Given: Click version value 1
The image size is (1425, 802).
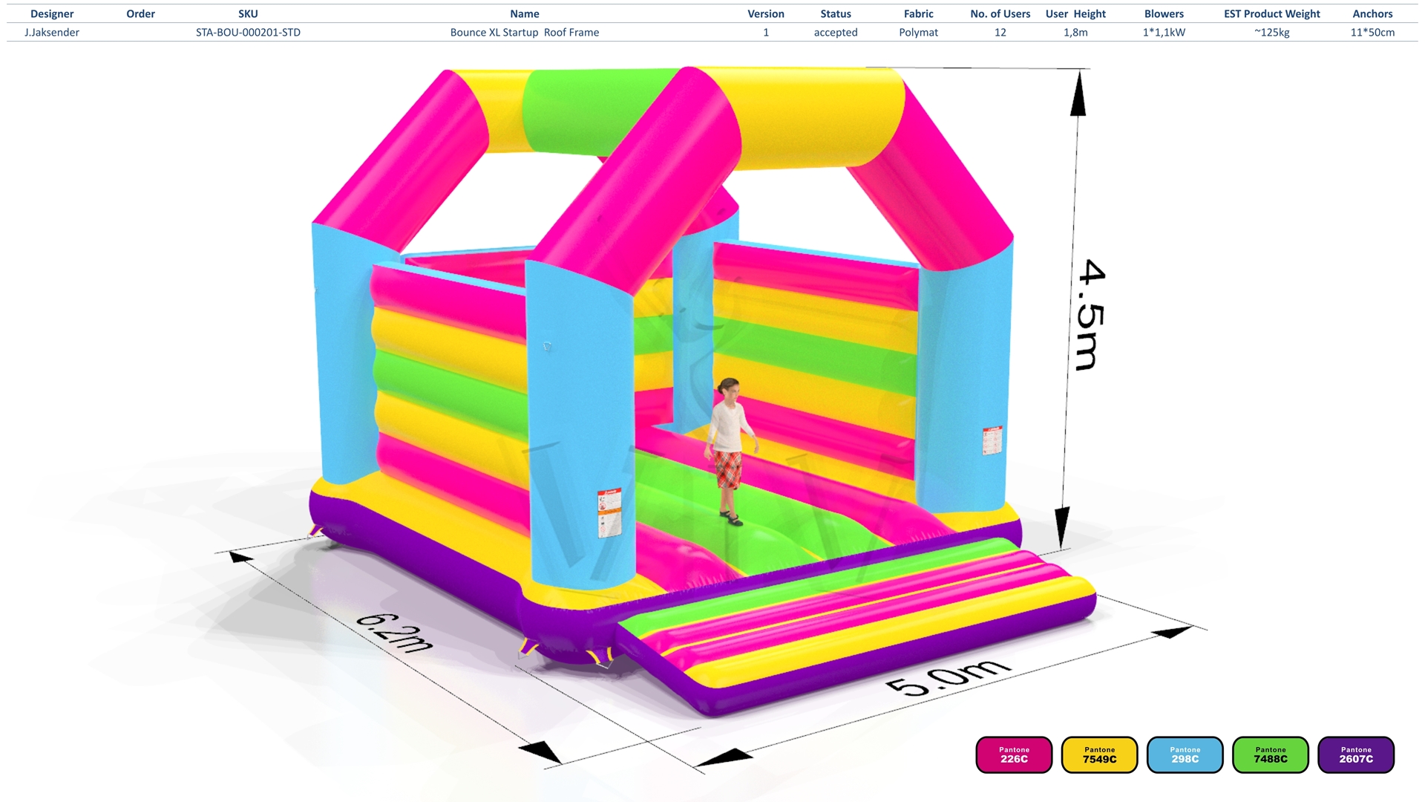Looking at the screenshot, I should tap(766, 33).
